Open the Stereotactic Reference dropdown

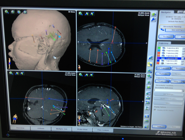[183, 91]
